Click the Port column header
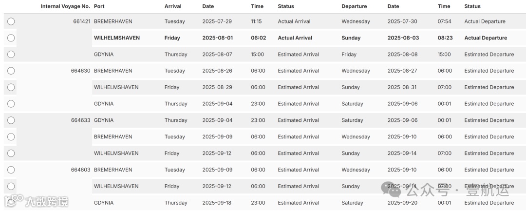The width and height of the screenshot is (526, 211). tap(99, 6)
